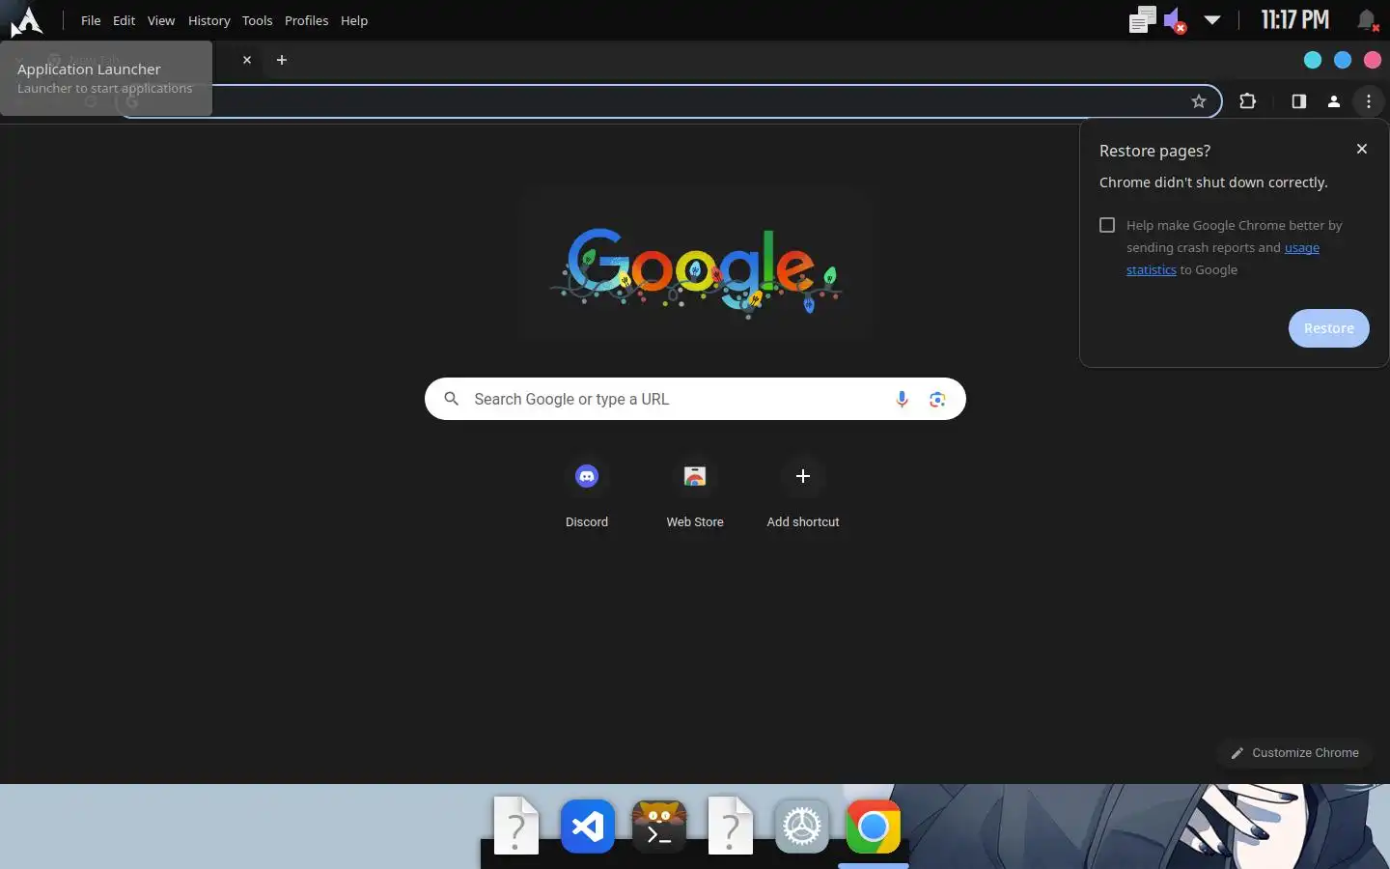This screenshot has height=869, width=1390.
Task: Open the Application Launcher logo icon
Action: 26,20
